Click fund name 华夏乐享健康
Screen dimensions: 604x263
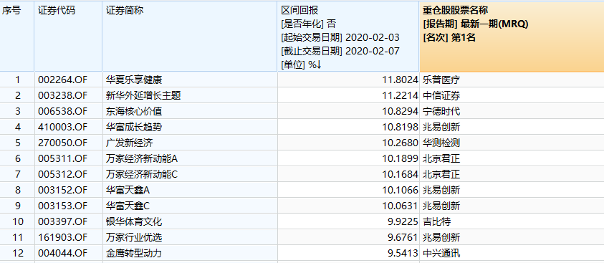click(x=134, y=80)
